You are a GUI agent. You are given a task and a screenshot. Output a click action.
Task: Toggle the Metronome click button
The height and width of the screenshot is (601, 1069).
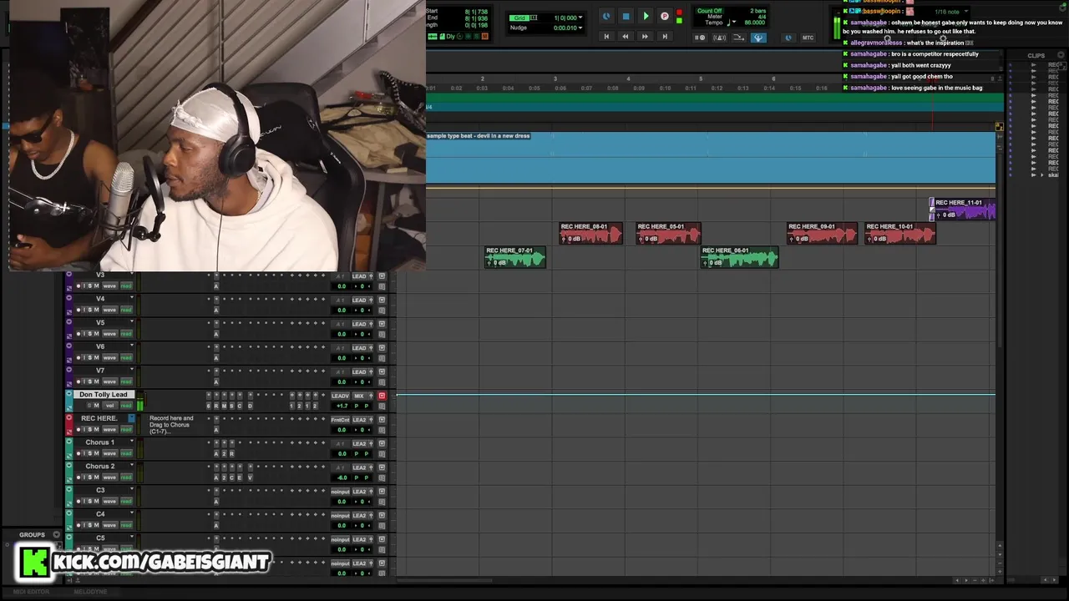pos(720,38)
